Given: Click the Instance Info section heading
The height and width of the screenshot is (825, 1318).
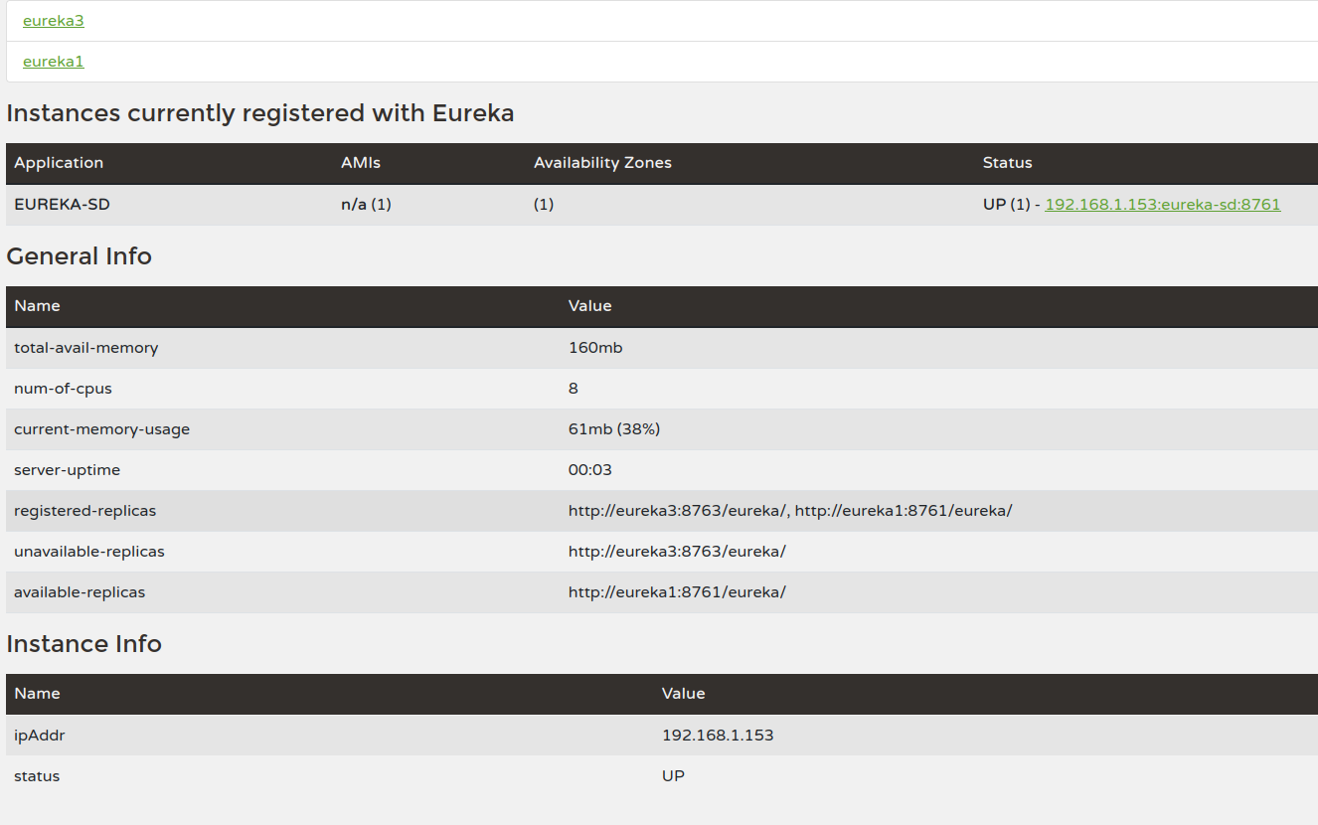Looking at the screenshot, I should click(x=83, y=643).
